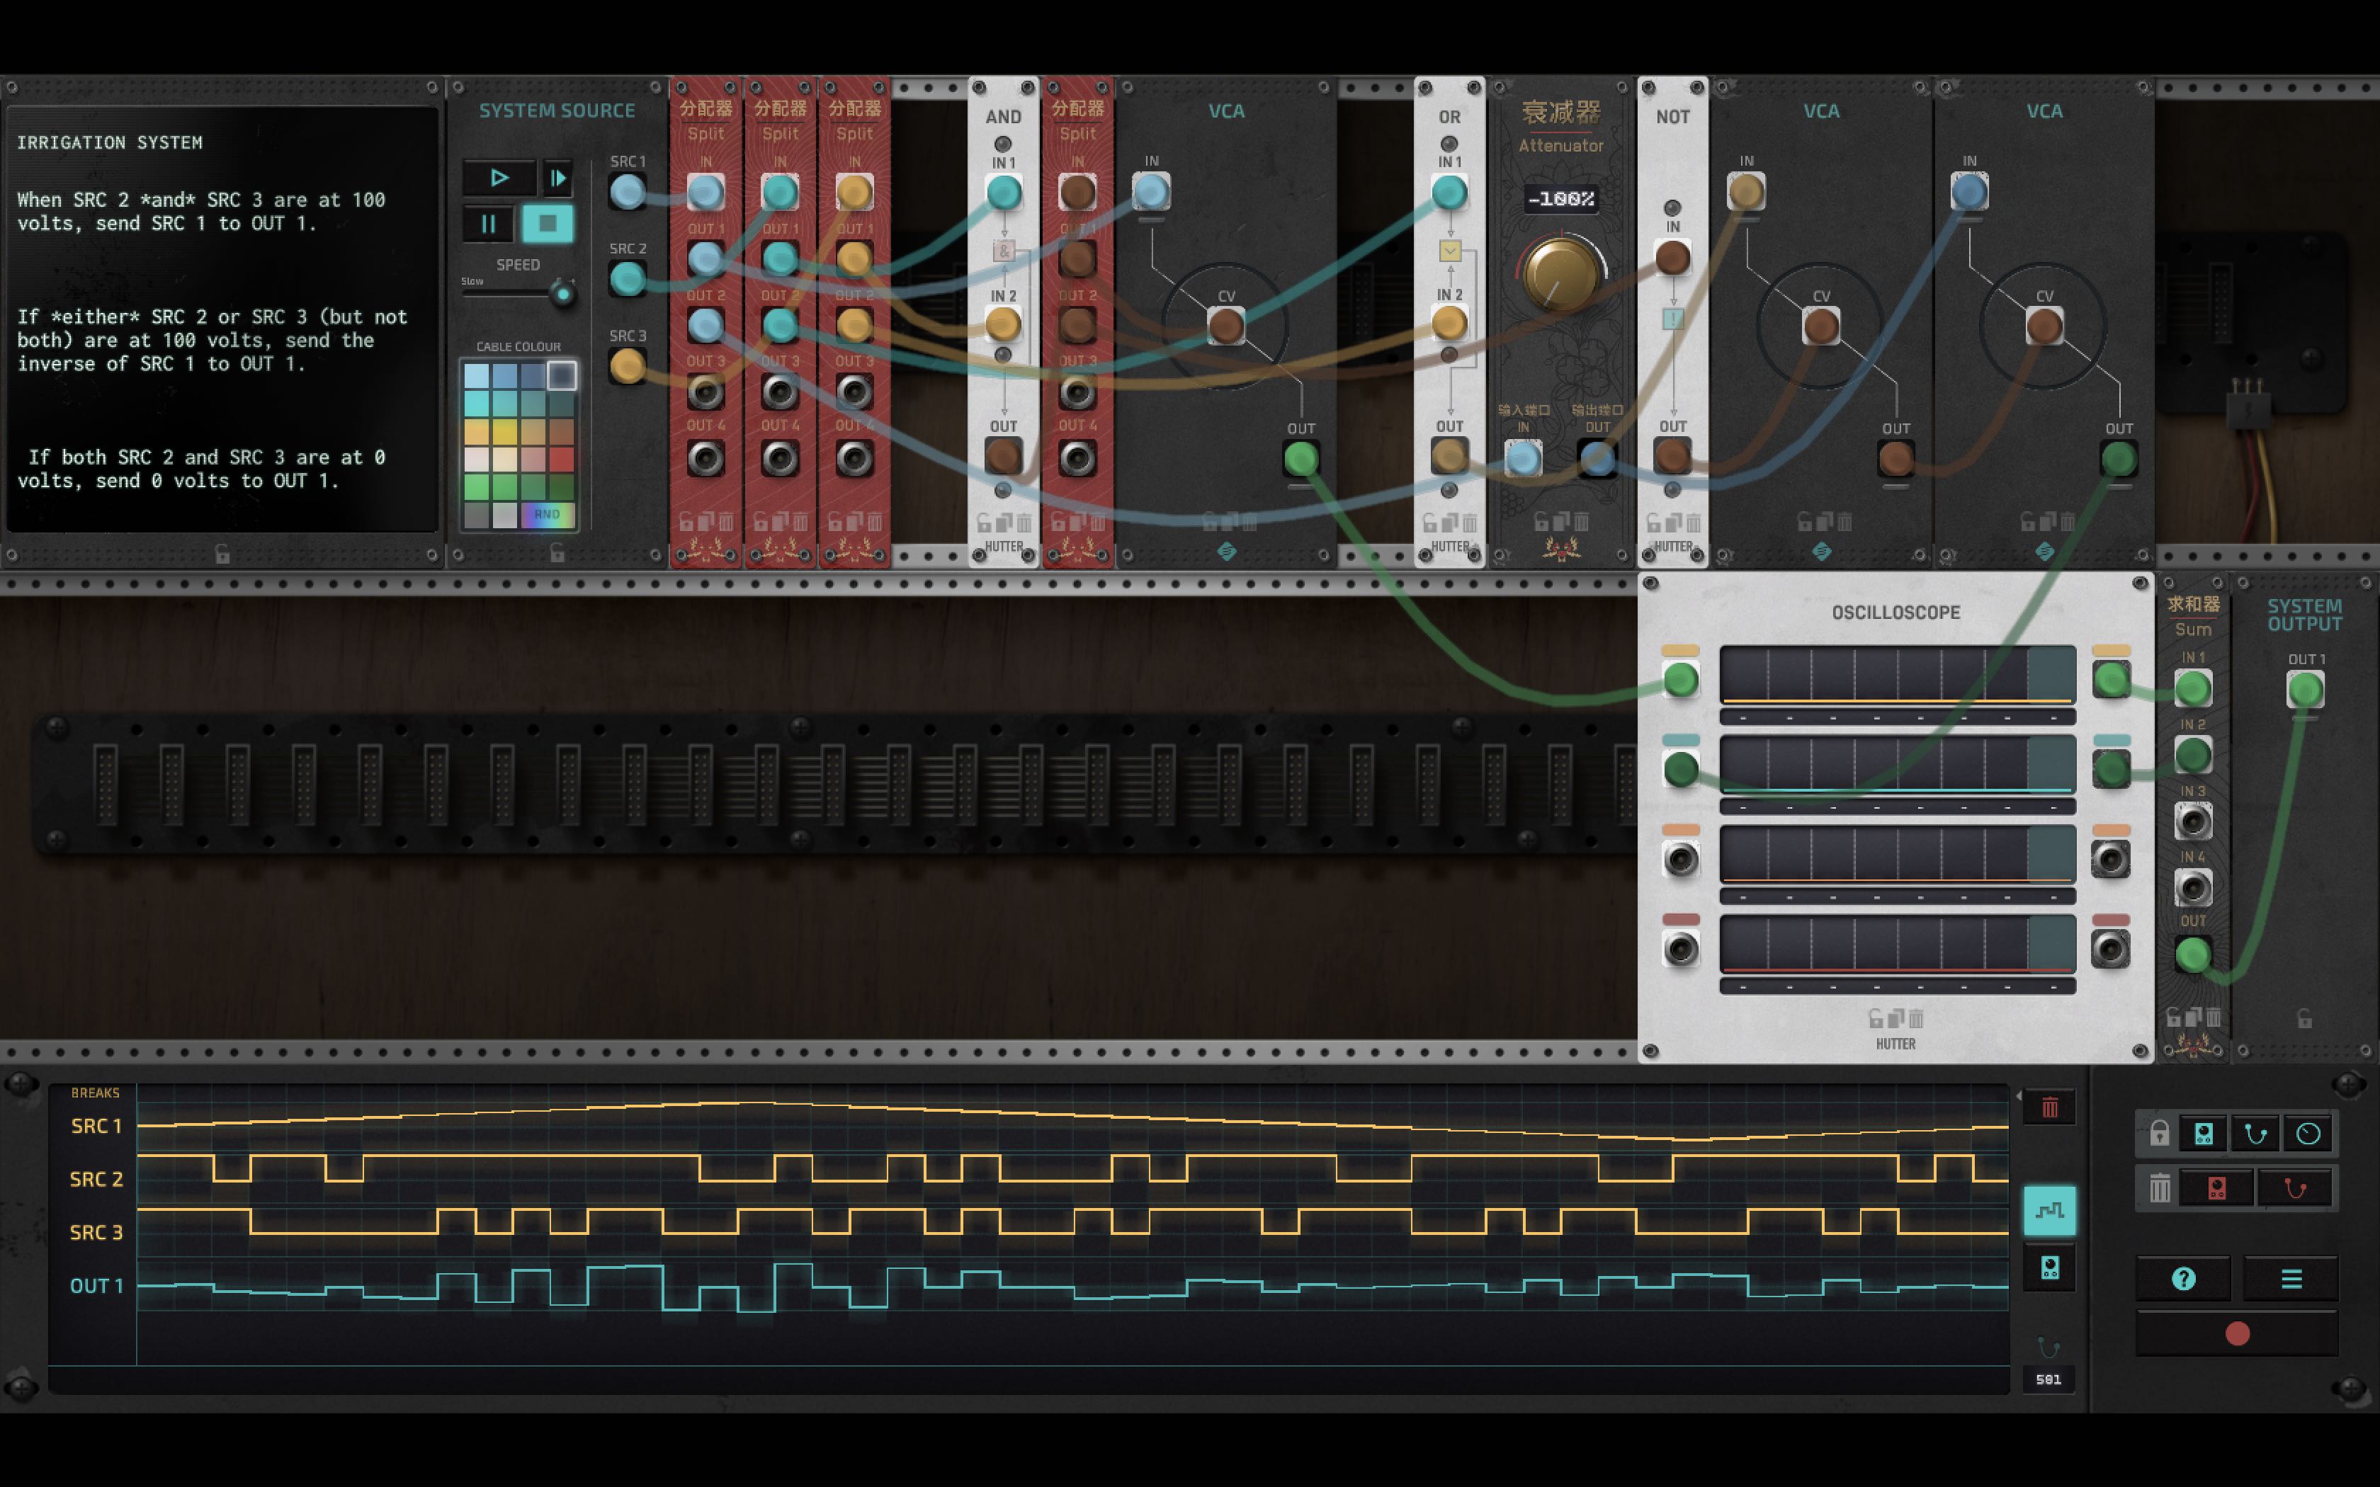Toggle the lock on the System Output module
The height and width of the screenshot is (1487, 2380).
[2305, 1018]
